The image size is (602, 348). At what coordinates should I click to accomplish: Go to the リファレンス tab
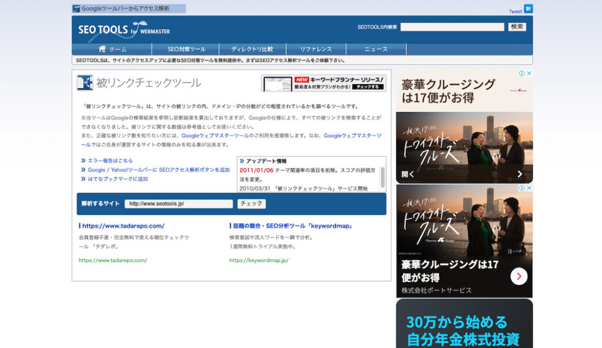(x=316, y=49)
